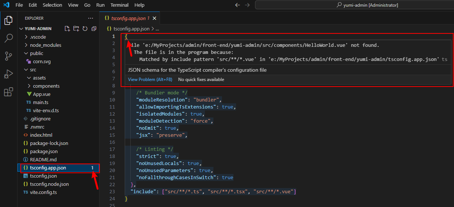This screenshot has height=207, width=454.
Task: Expand the .vscode folder
Action: 37,37
